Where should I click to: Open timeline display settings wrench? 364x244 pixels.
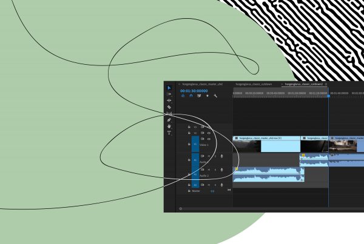coord(215,96)
